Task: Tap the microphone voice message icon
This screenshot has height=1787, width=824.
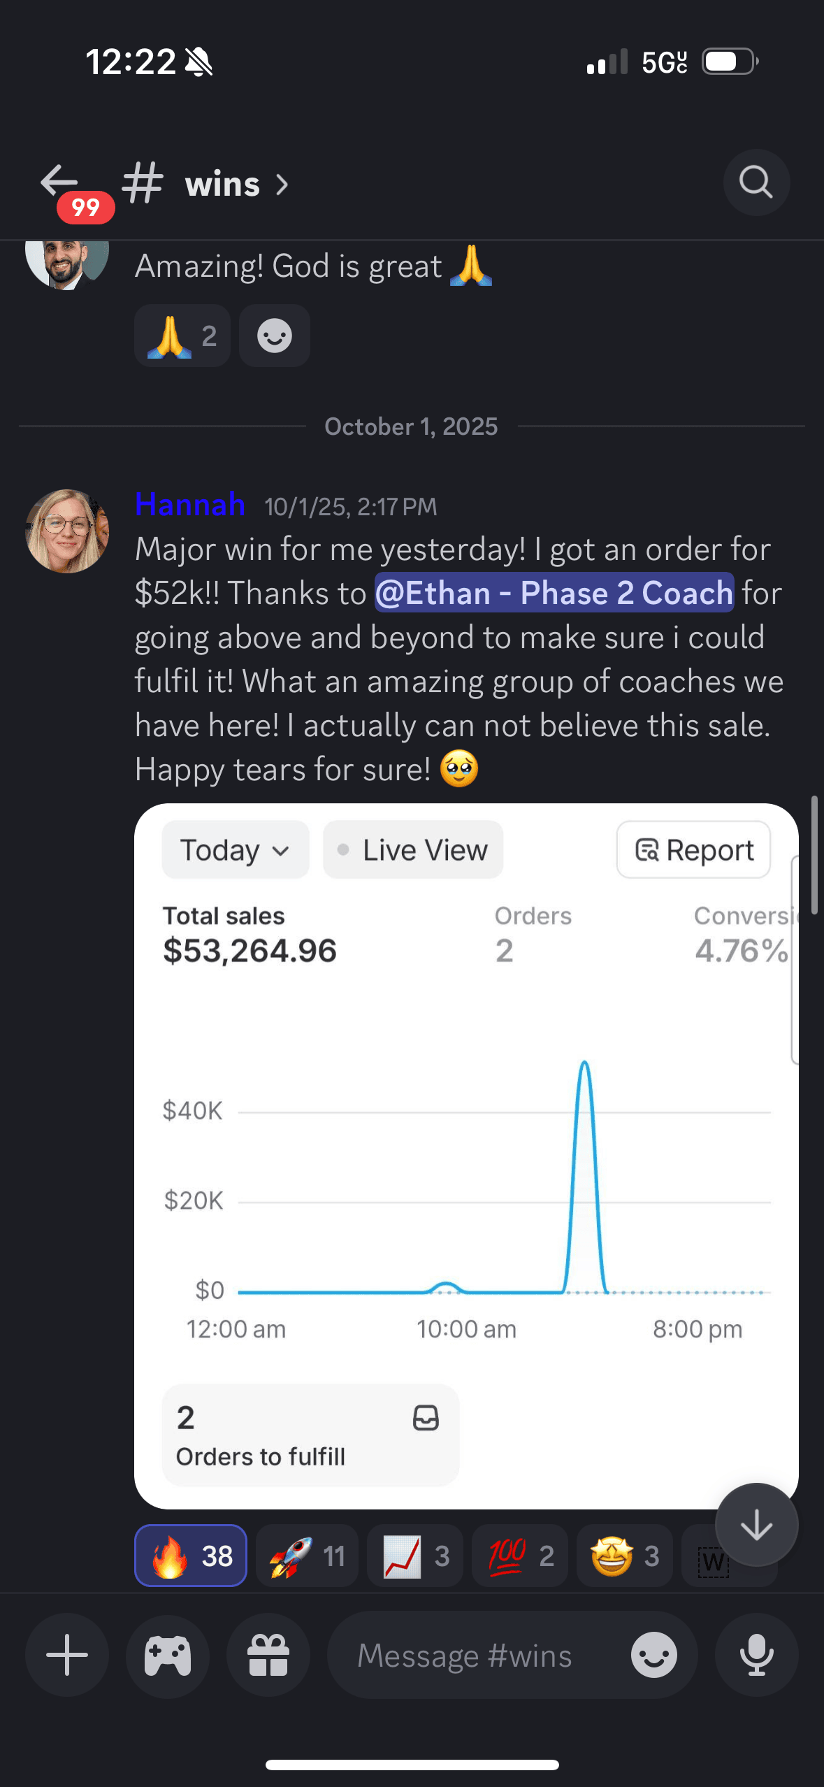Action: (756, 1655)
